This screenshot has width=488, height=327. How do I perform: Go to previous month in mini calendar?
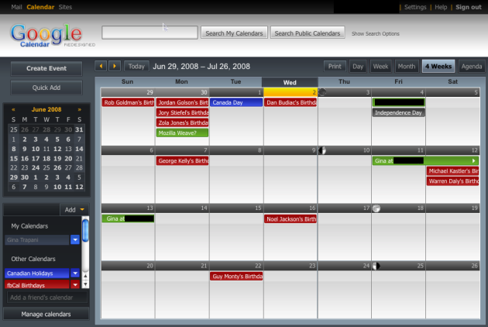tap(13, 109)
